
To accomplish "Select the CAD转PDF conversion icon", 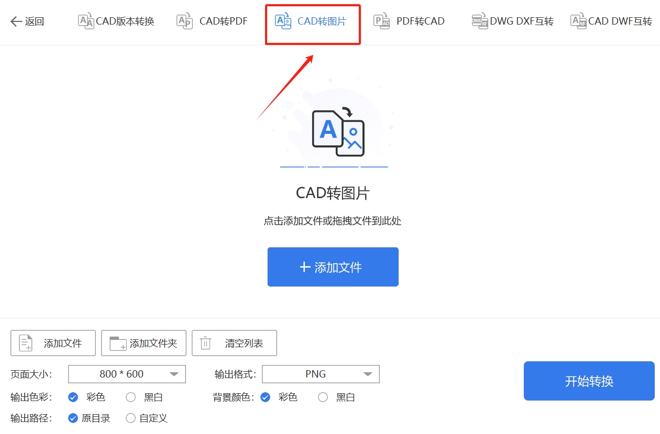I will pos(184,21).
